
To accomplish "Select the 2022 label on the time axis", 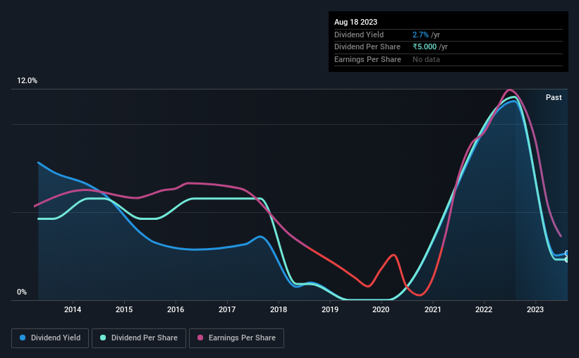I will pyautogui.click(x=484, y=309).
